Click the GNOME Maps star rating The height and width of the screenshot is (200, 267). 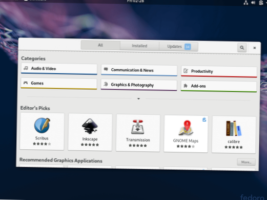click(186, 146)
